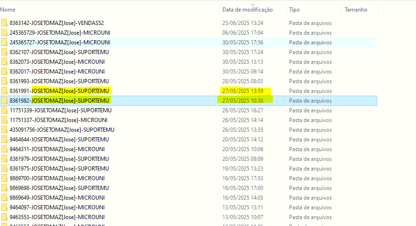Select folder name 9464311-JOSETOMAZ[Jose]-MICROUNI
Screen dimensions: 416x226
[x=57, y=149]
